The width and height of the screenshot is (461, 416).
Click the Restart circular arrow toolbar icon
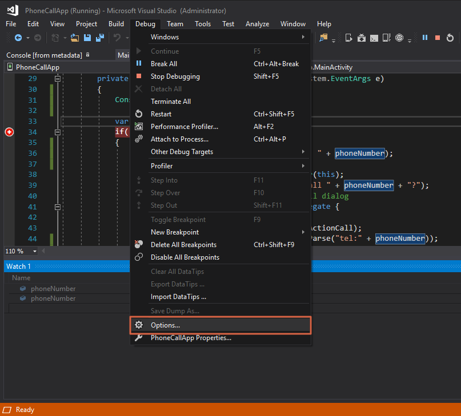point(450,38)
